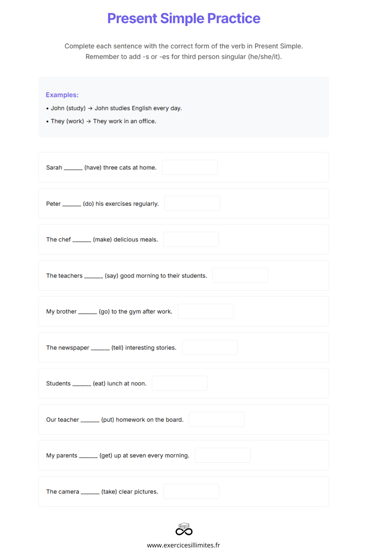Select the John studies English example line

tap(114, 108)
